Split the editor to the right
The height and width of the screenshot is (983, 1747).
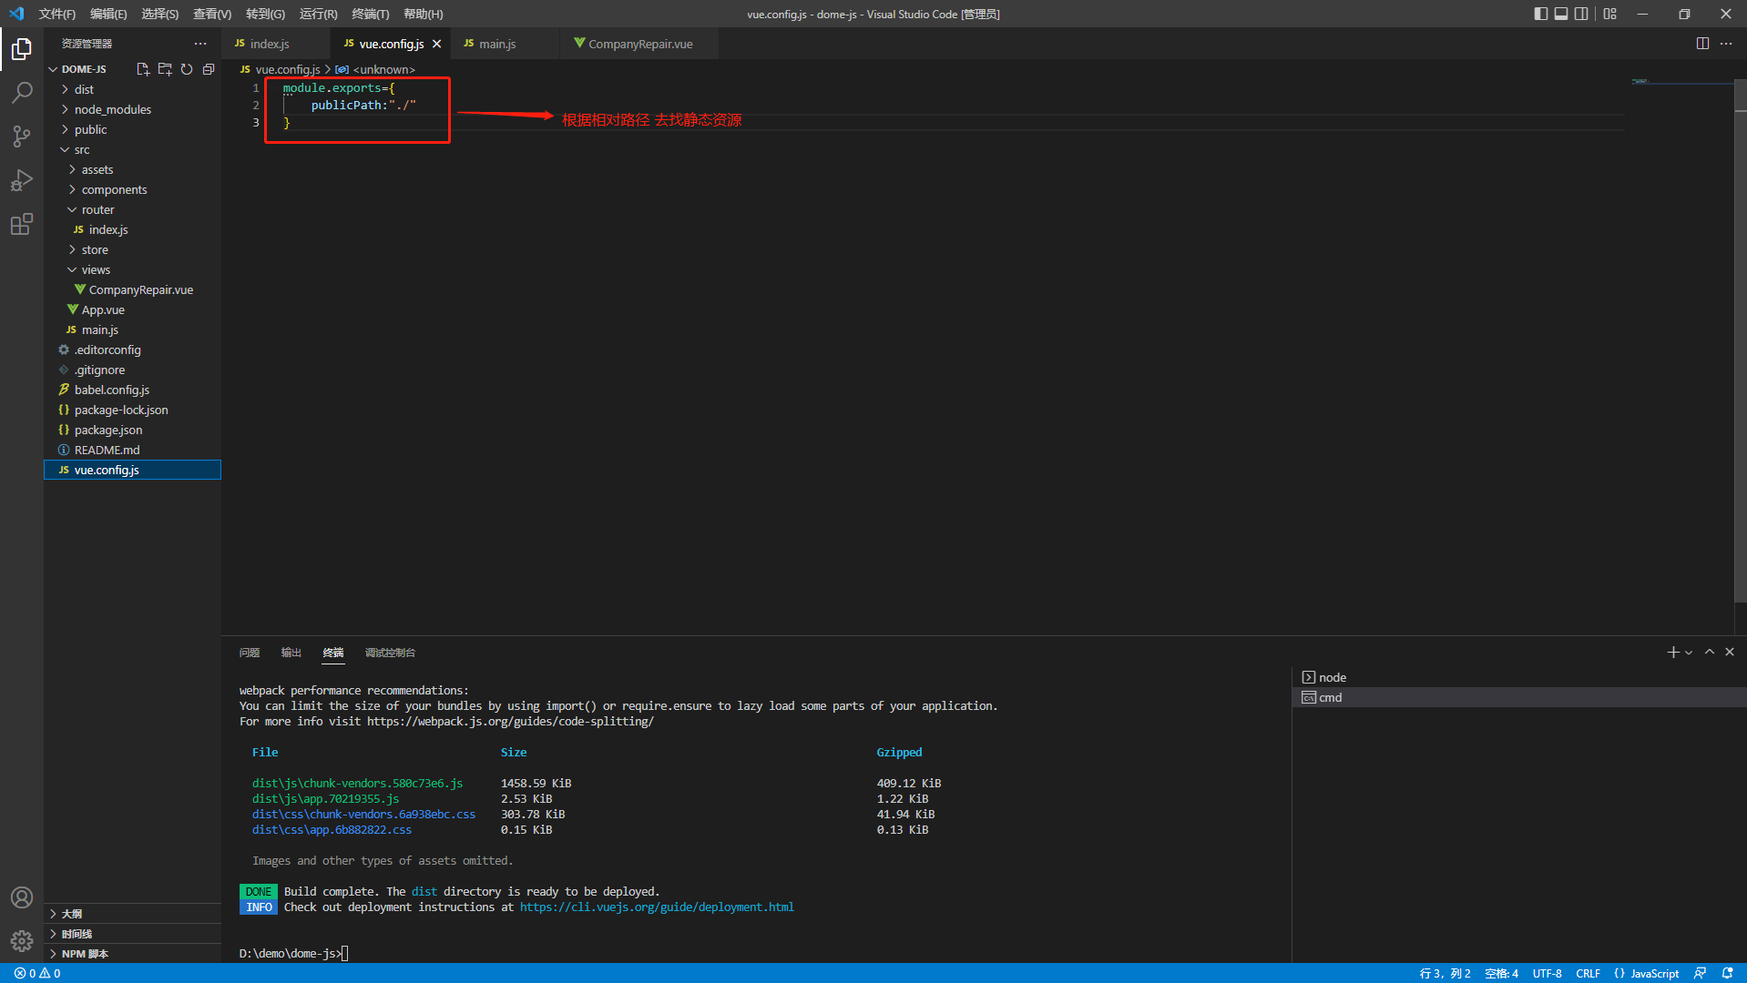tap(1701, 44)
